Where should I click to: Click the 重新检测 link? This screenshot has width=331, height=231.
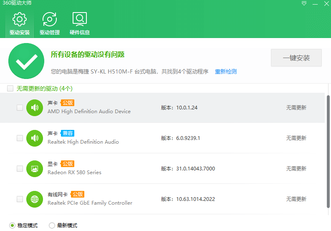click(x=226, y=72)
